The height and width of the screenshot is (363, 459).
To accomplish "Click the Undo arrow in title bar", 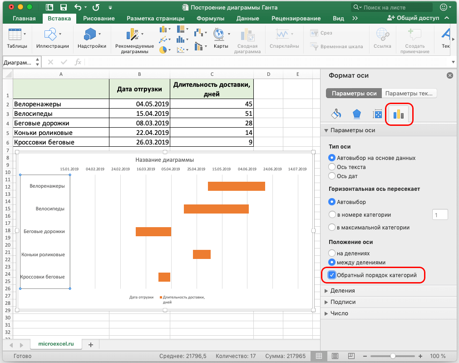I will (78, 7).
